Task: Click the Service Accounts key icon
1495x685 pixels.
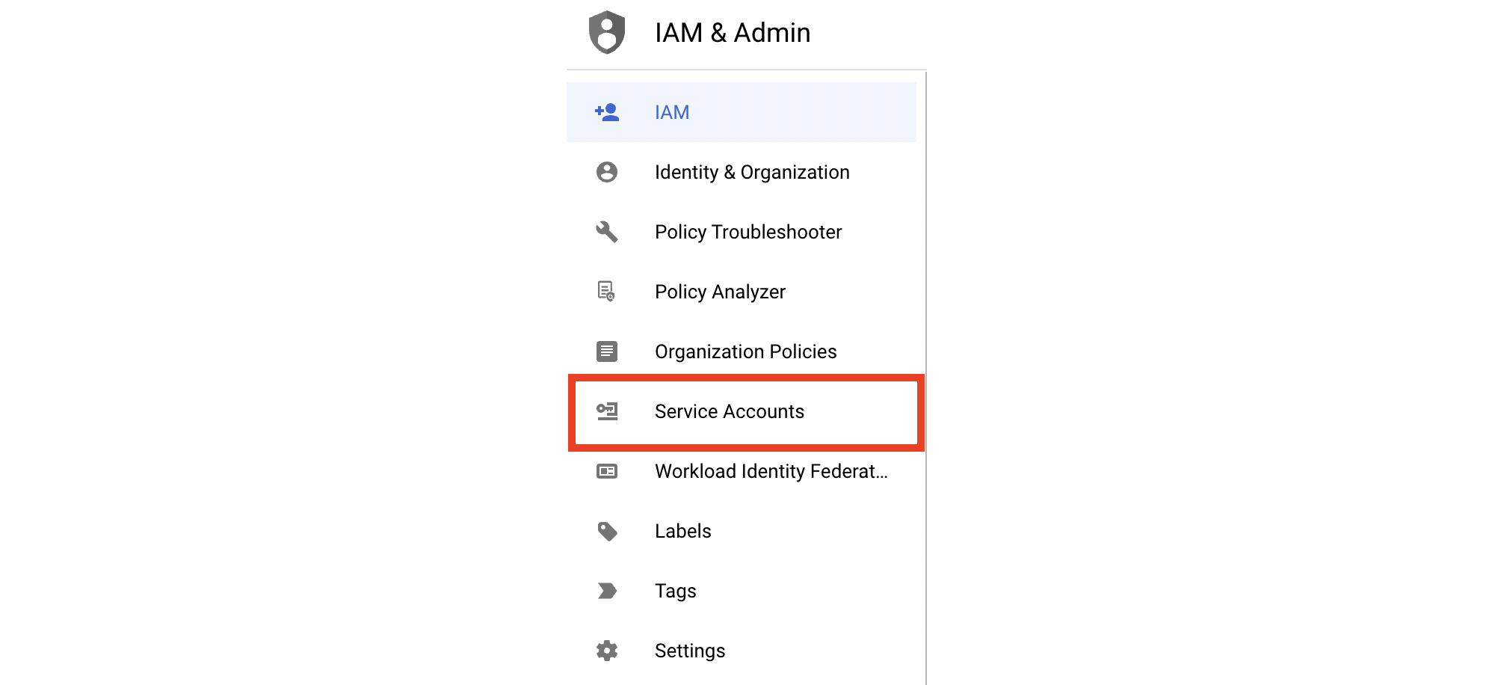Action: point(607,411)
